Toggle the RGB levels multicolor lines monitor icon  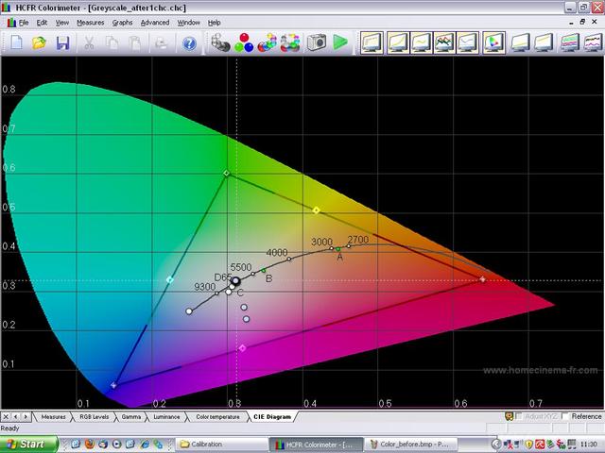[444, 42]
